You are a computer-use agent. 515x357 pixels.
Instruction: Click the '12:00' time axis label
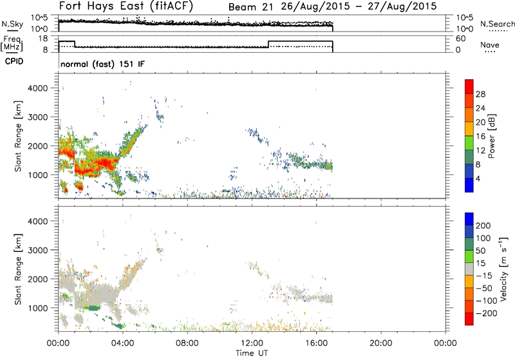pyautogui.click(x=252, y=343)
